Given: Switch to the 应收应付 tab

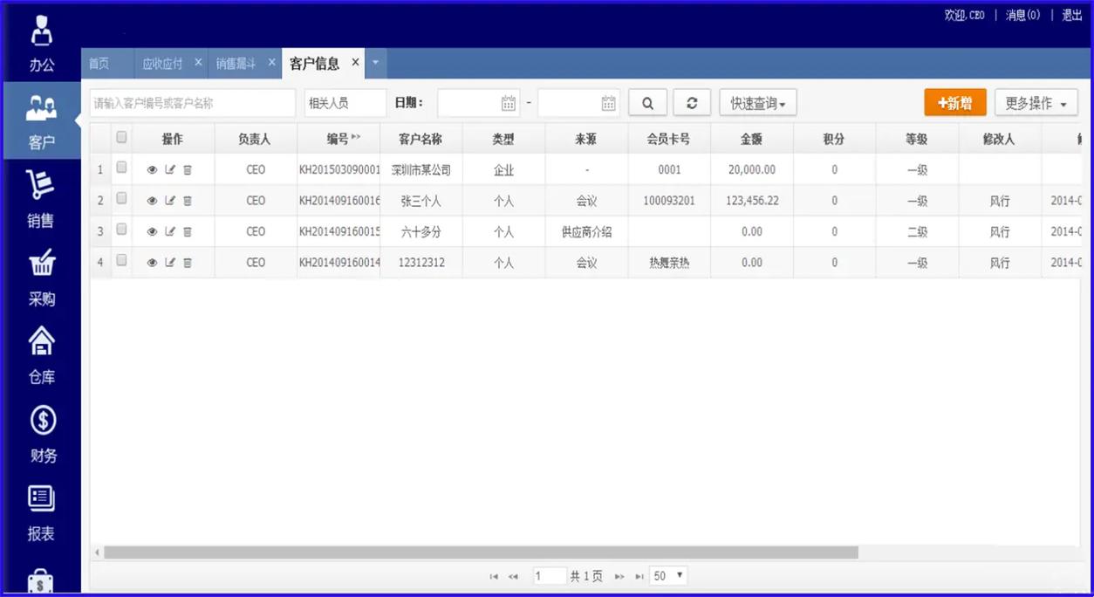Looking at the screenshot, I should pos(161,63).
